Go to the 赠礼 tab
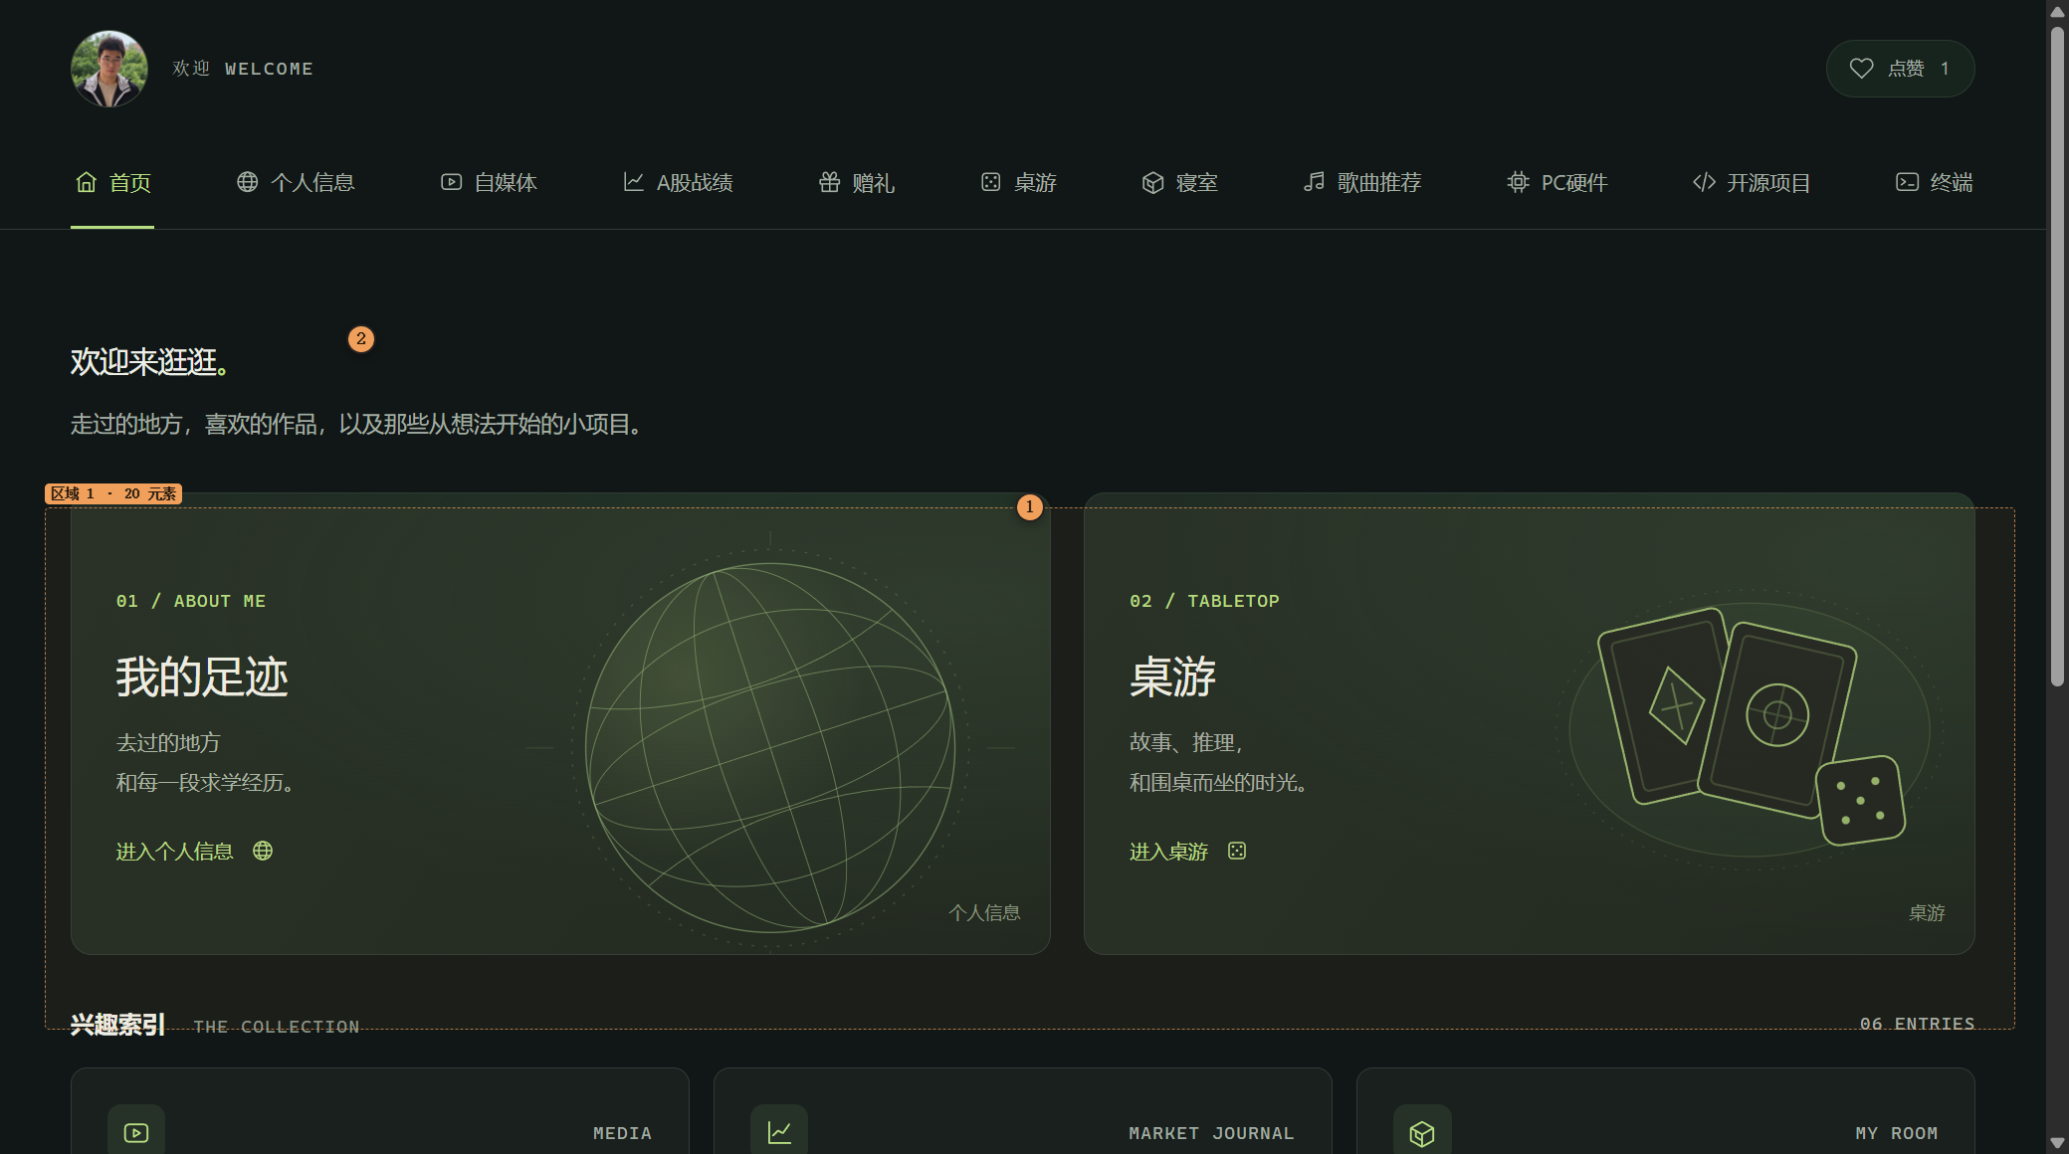The width and height of the screenshot is (2069, 1154). [856, 183]
